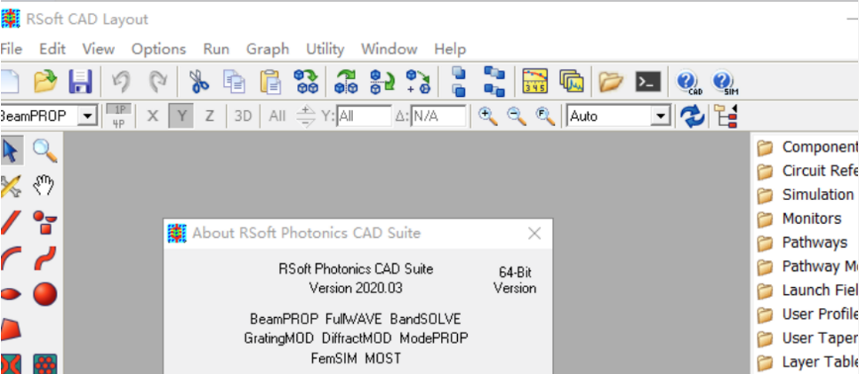
Task: Select the red sphere tool
Action: click(x=45, y=294)
